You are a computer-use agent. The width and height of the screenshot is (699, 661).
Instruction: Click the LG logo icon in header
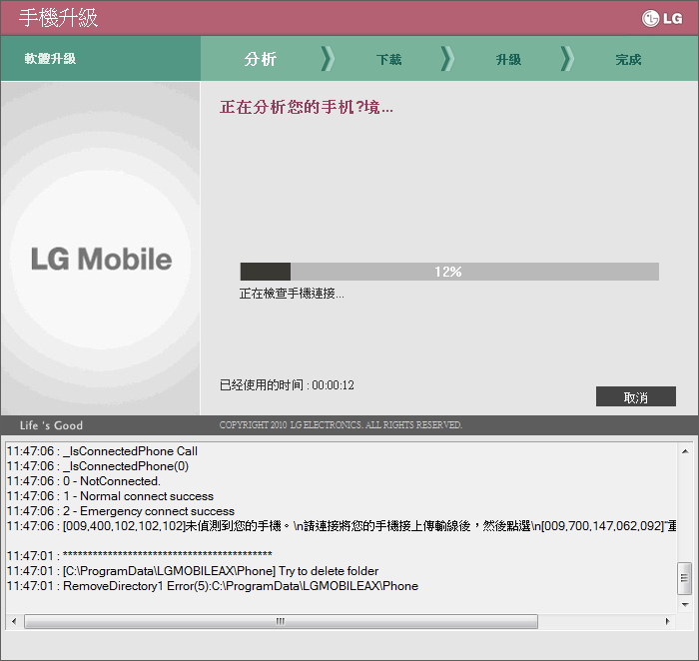click(662, 18)
